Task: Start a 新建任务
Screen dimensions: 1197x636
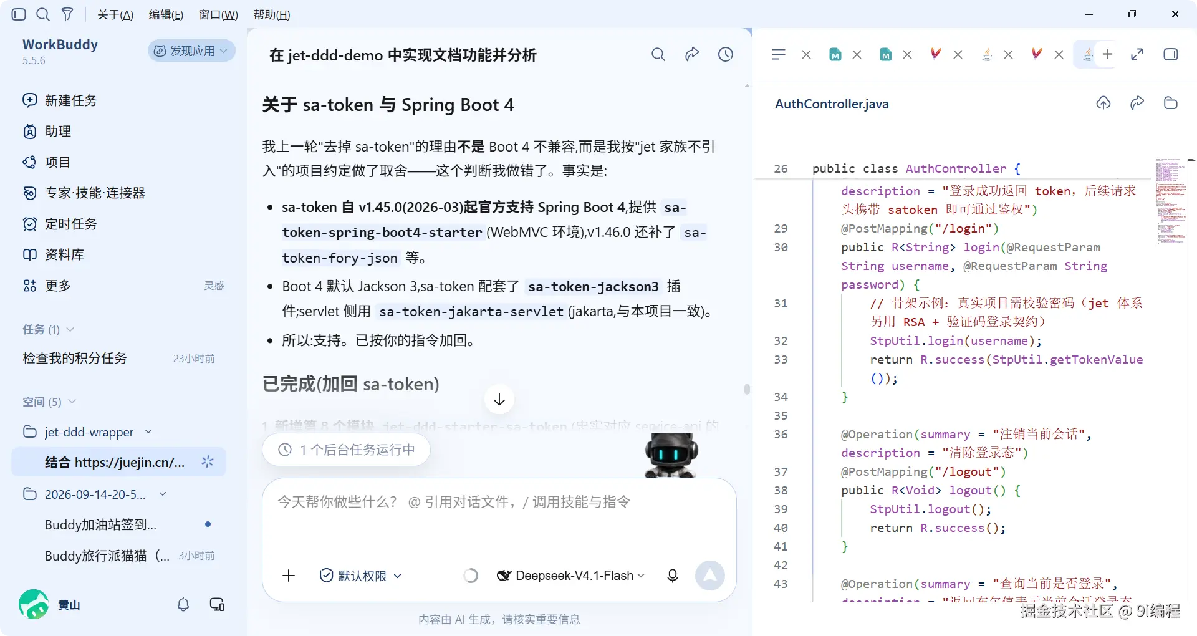Action: pyautogui.click(x=60, y=100)
